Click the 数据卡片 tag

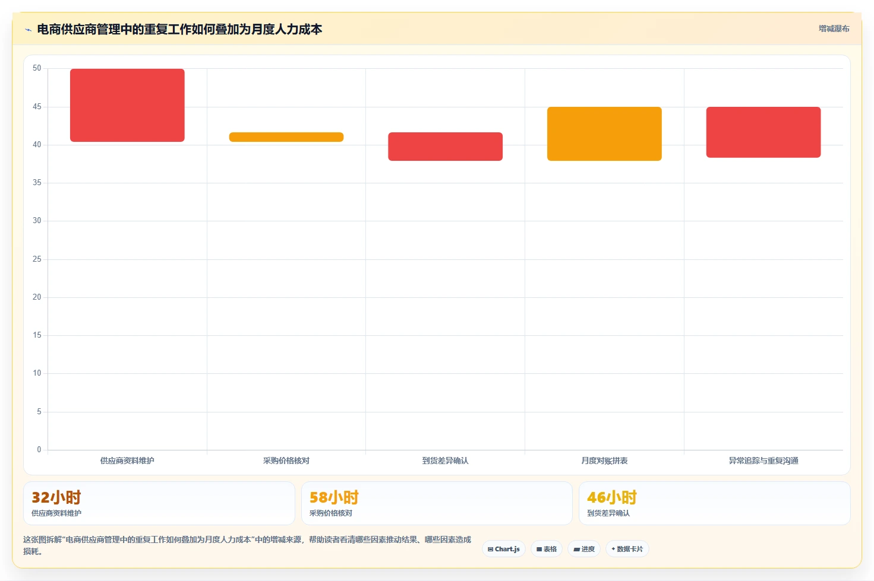pyautogui.click(x=627, y=549)
